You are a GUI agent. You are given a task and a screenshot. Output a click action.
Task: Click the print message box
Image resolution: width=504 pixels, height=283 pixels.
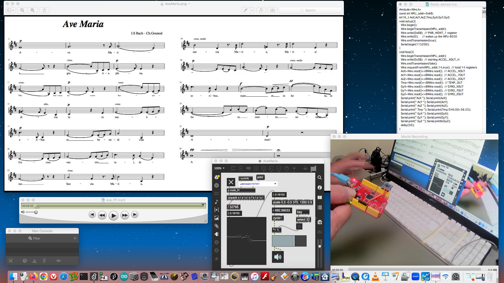point(260,177)
